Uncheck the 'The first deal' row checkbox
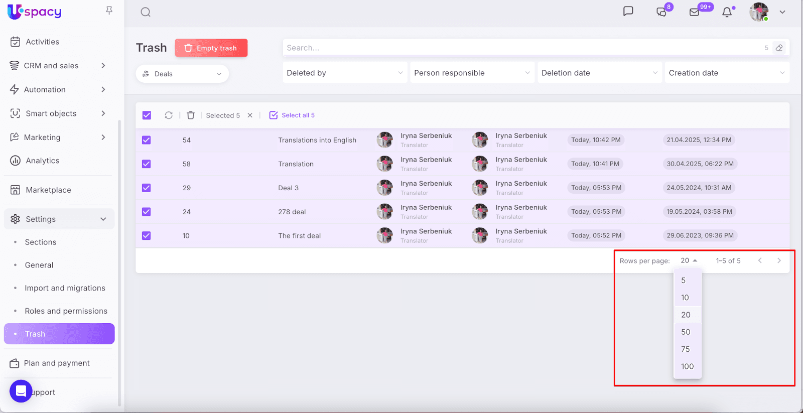The width and height of the screenshot is (803, 413). (147, 236)
